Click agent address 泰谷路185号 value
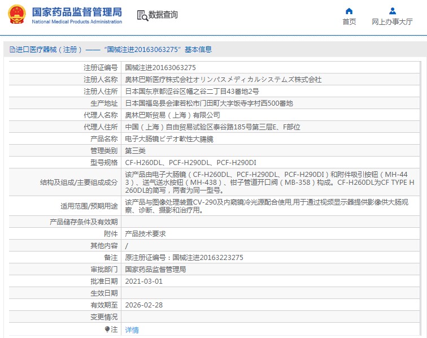 [x=213, y=127]
